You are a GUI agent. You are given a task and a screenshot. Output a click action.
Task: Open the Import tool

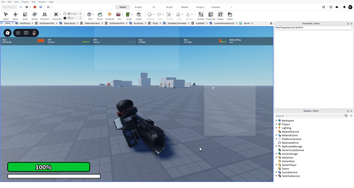click(x=139, y=16)
